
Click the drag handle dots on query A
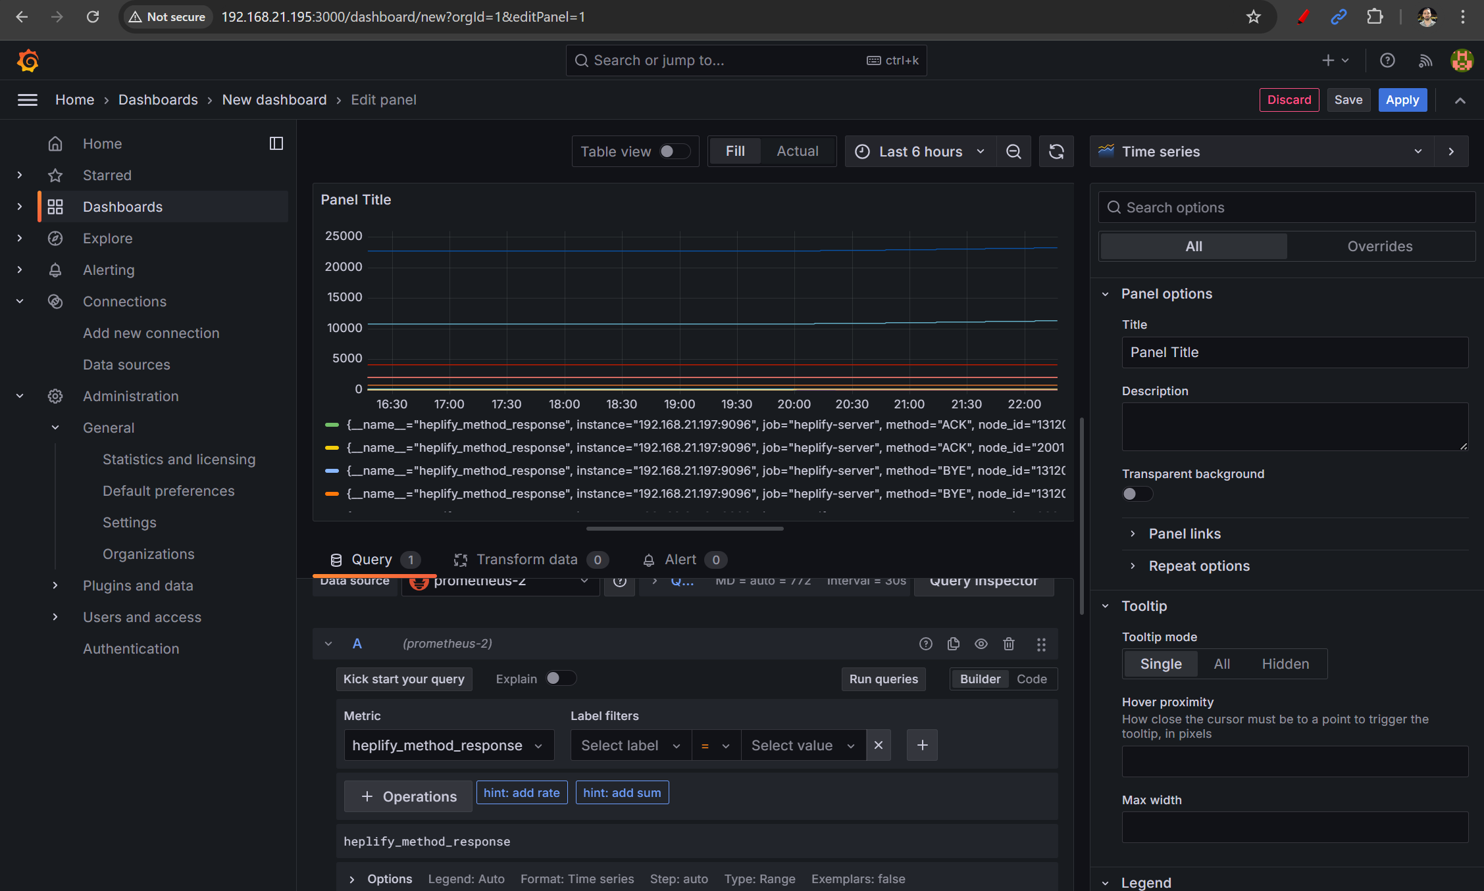click(x=1041, y=644)
